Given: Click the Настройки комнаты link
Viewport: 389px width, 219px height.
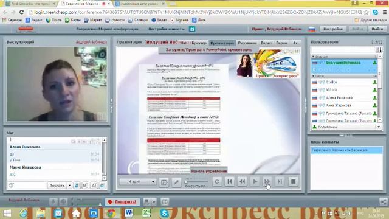Looking at the screenshot, I should 167,29.
